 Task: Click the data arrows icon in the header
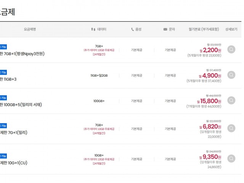point(93,29)
